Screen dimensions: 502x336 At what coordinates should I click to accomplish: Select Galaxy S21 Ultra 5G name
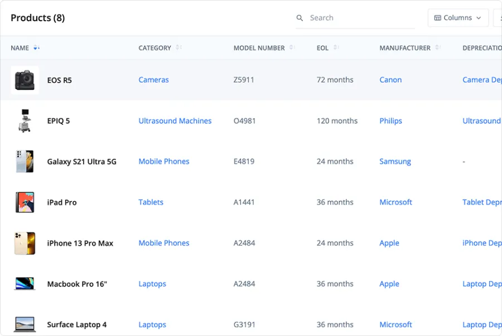point(81,162)
